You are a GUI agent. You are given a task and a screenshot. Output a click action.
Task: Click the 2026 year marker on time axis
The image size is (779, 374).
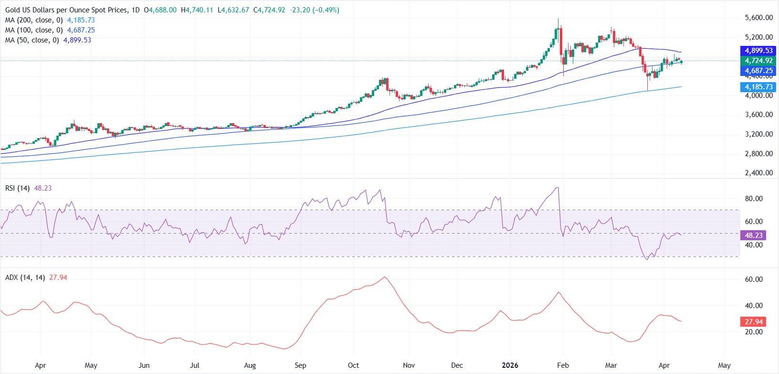[510, 365]
